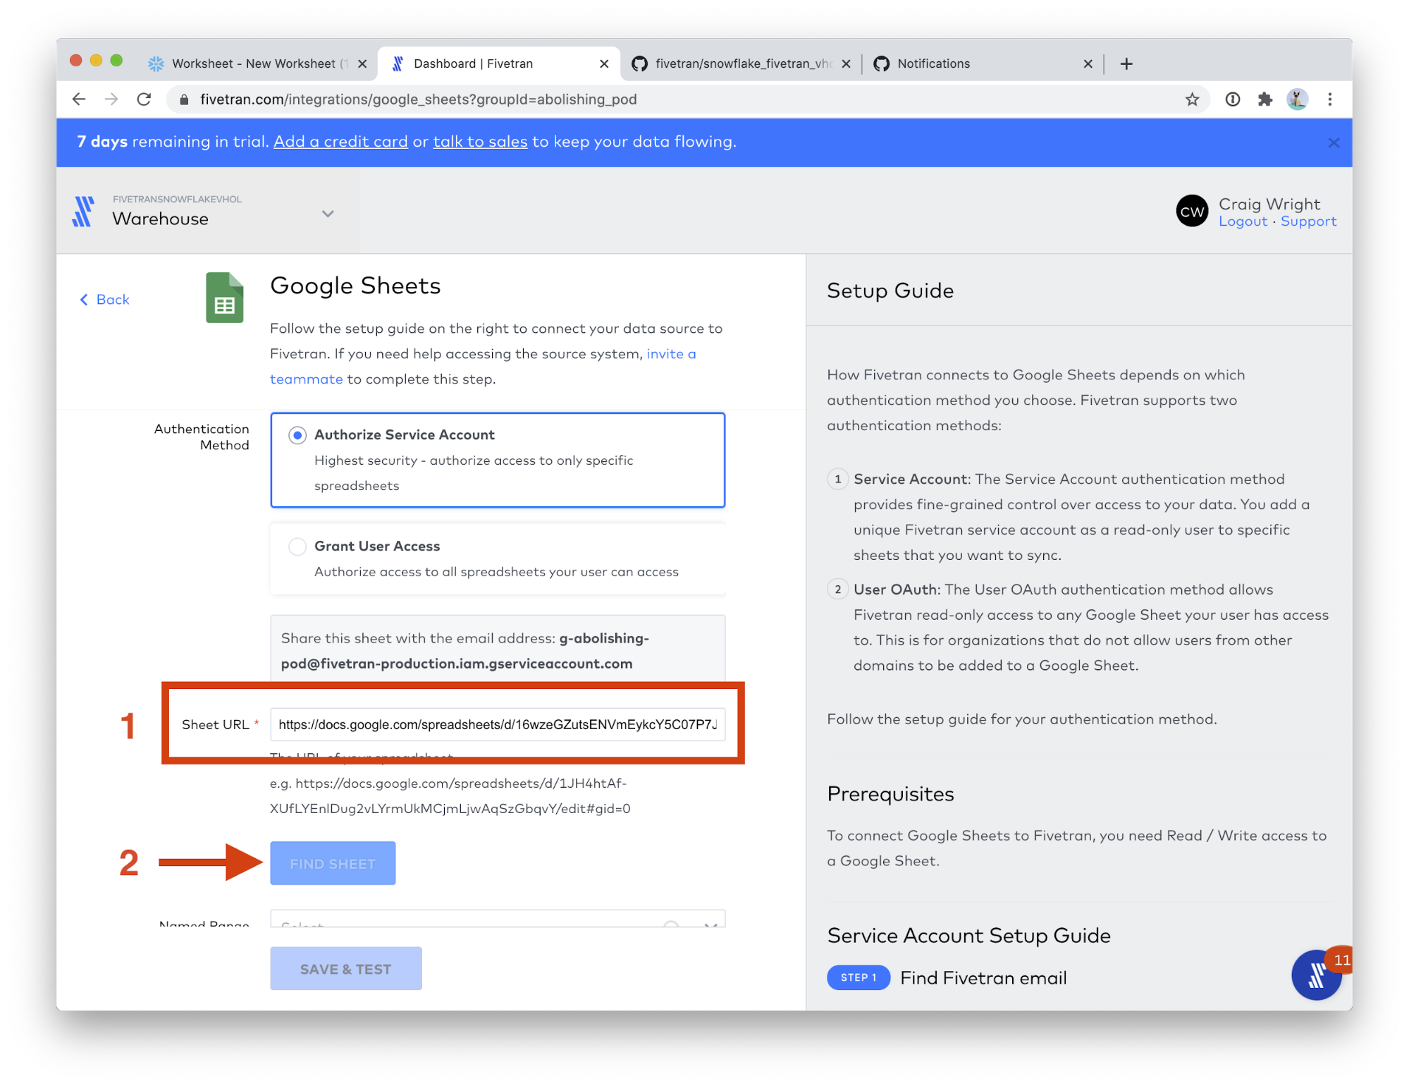Image resolution: width=1409 pixels, height=1086 pixels.
Task: Click the browser back arrow
Action: pyautogui.click(x=79, y=99)
